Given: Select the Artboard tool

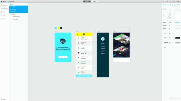Looking at the screenshot, I should click(4, 5).
